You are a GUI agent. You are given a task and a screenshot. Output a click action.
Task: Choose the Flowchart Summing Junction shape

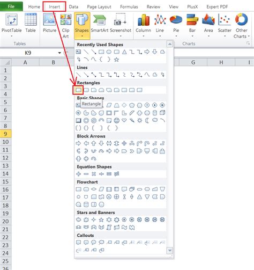click(x=109, y=197)
